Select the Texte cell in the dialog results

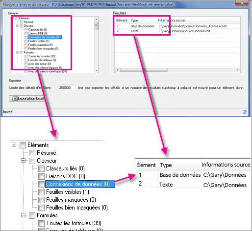point(135,31)
